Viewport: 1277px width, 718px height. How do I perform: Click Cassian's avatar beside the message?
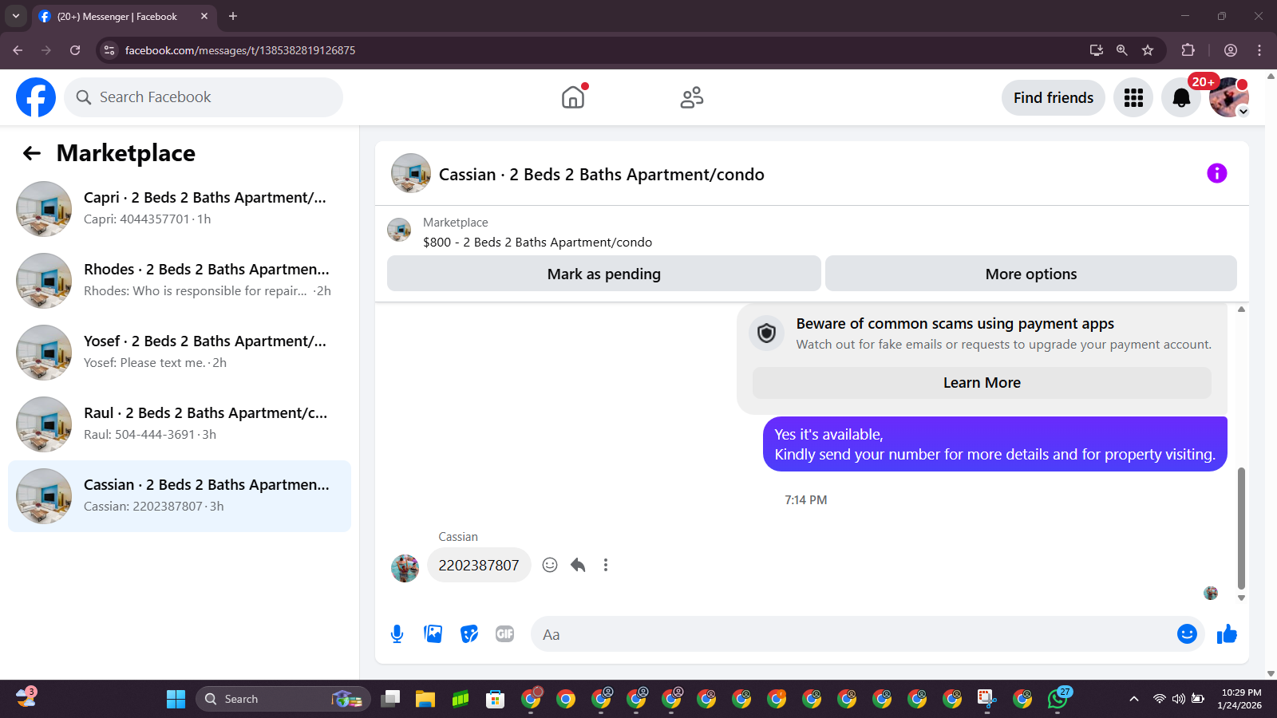click(405, 568)
